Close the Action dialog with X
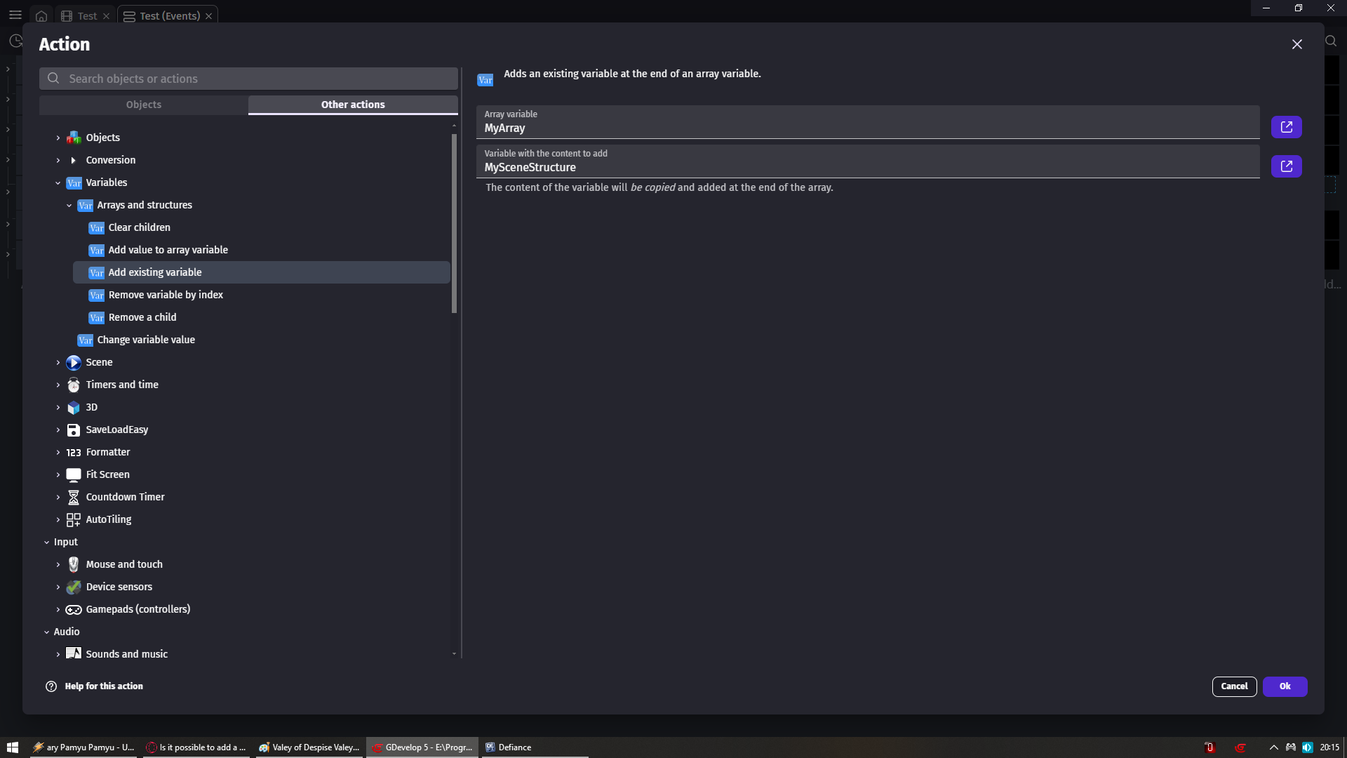The width and height of the screenshot is (1347, 758). 1296,44
